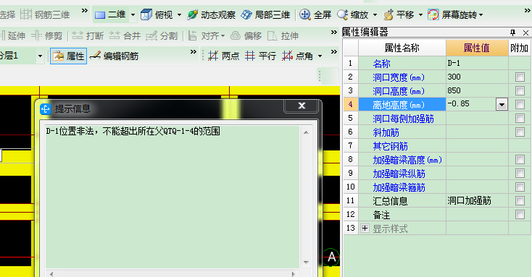Close the 属性编辑器 panel

tap(525, 33)
